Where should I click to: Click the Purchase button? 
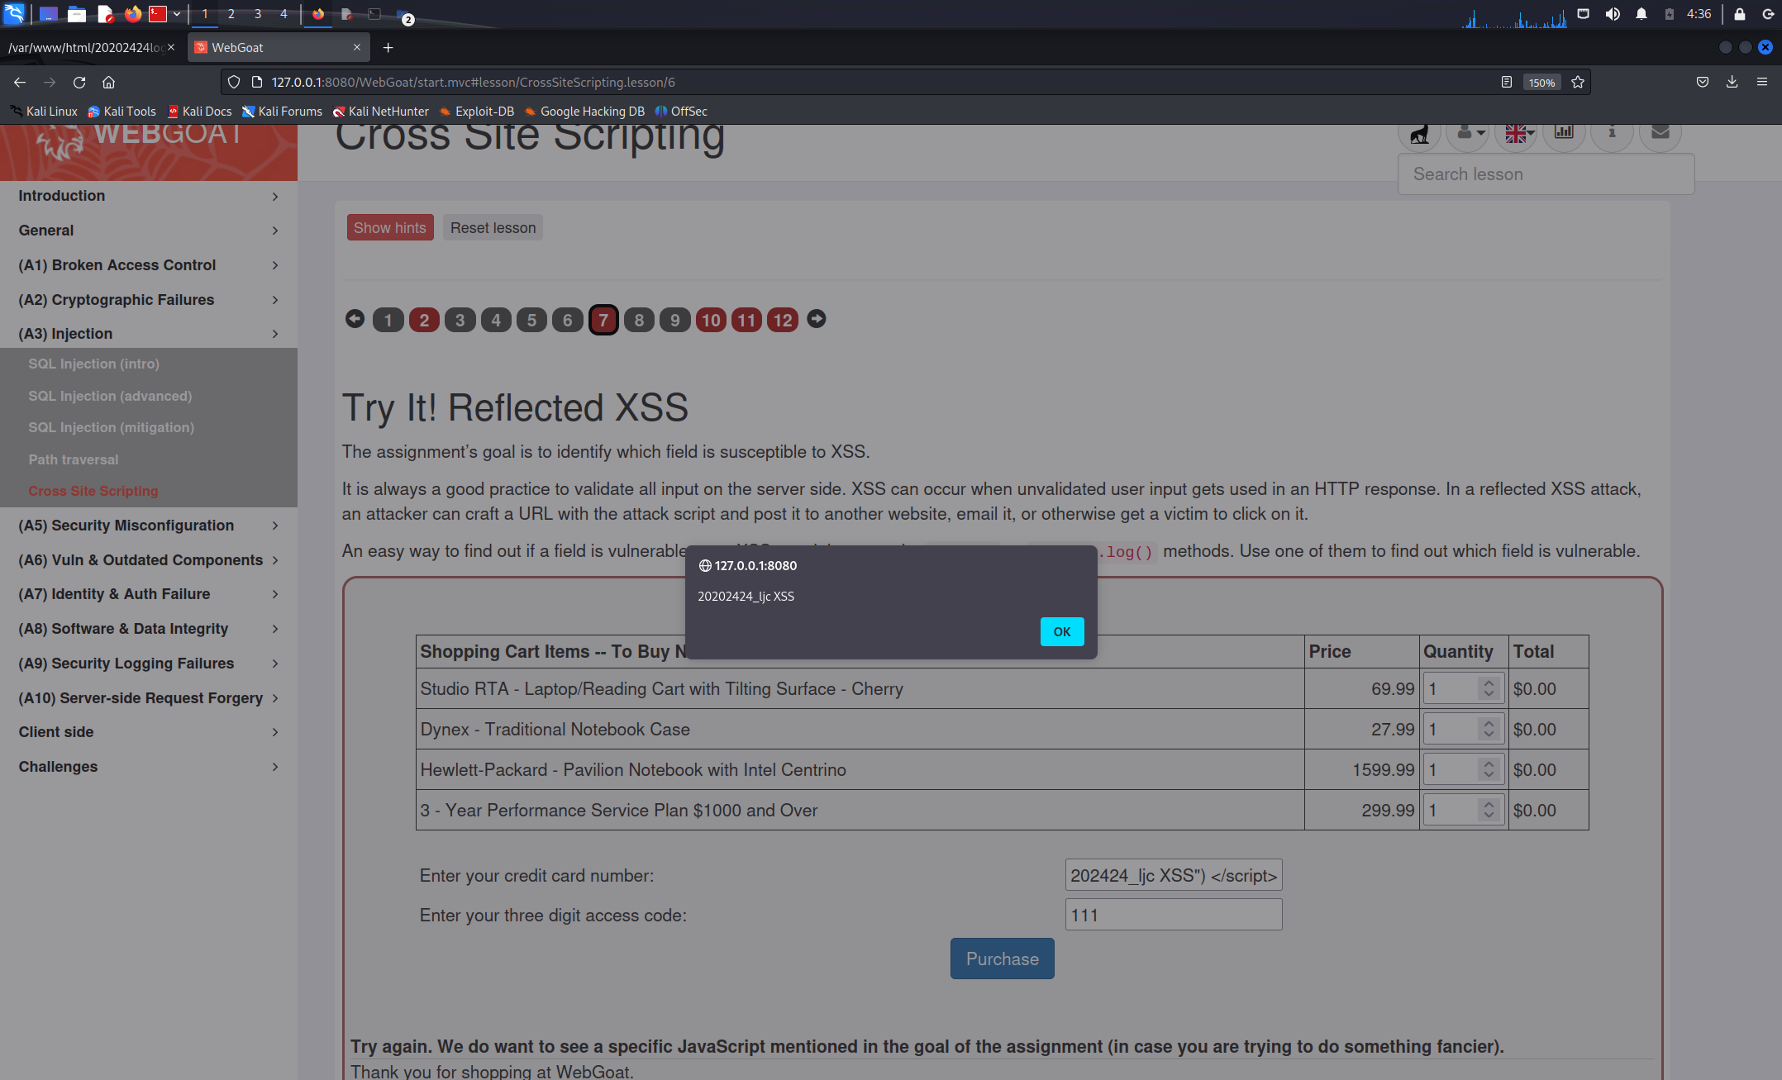point(1002,959)
